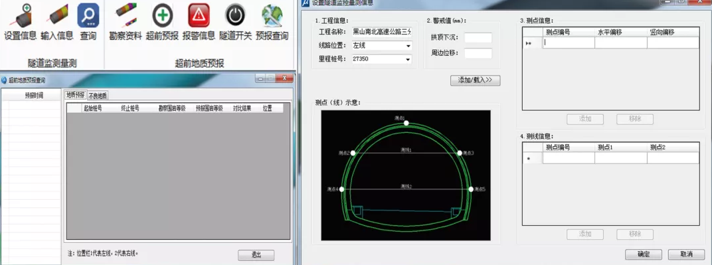Click the 取消 cancel button
This screenshot has width=712, height=265.
coord(687,254)
